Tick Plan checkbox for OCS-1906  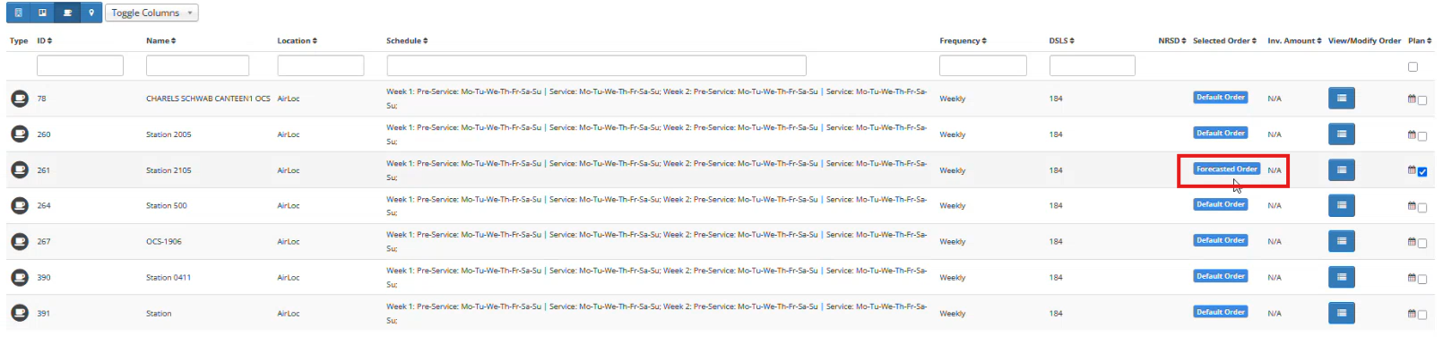coord(1422,244)
